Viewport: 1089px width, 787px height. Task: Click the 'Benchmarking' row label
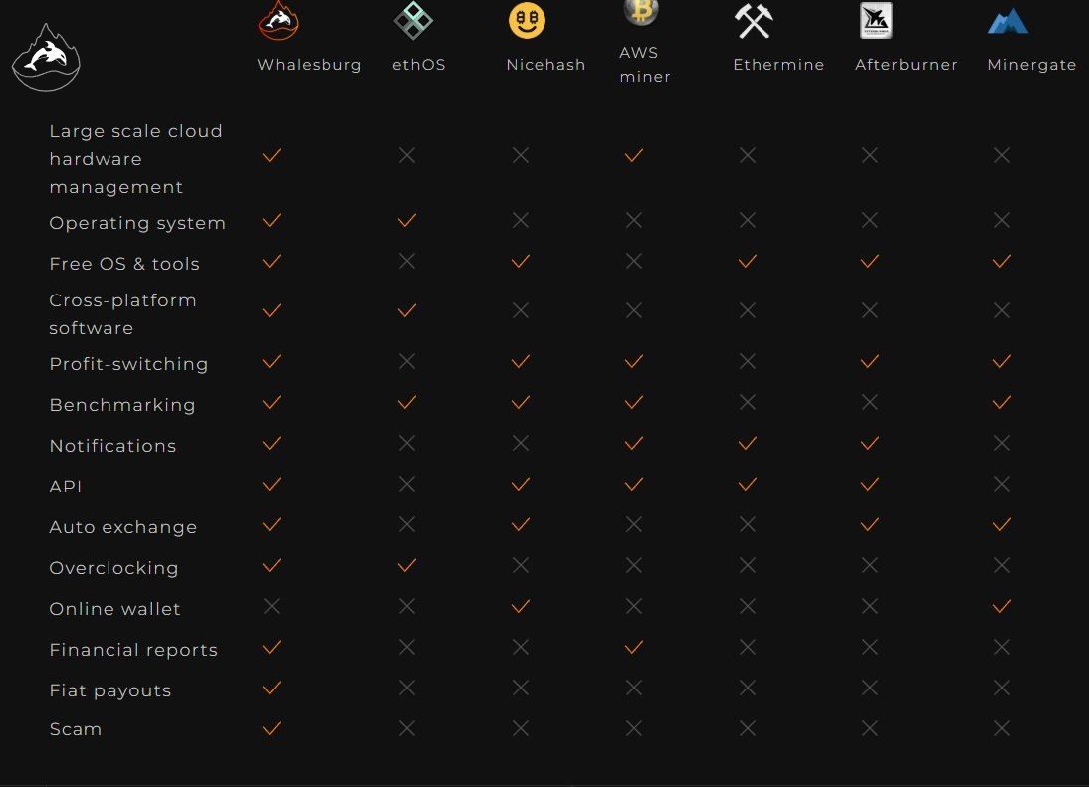pos(122,405)
